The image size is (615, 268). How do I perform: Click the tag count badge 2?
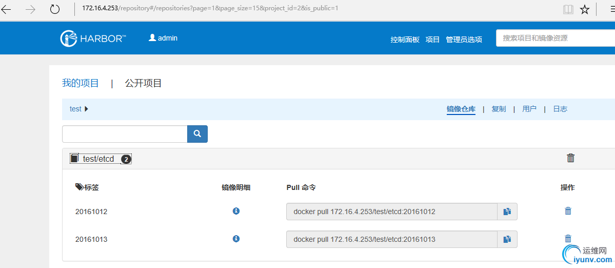pos(126,159)
